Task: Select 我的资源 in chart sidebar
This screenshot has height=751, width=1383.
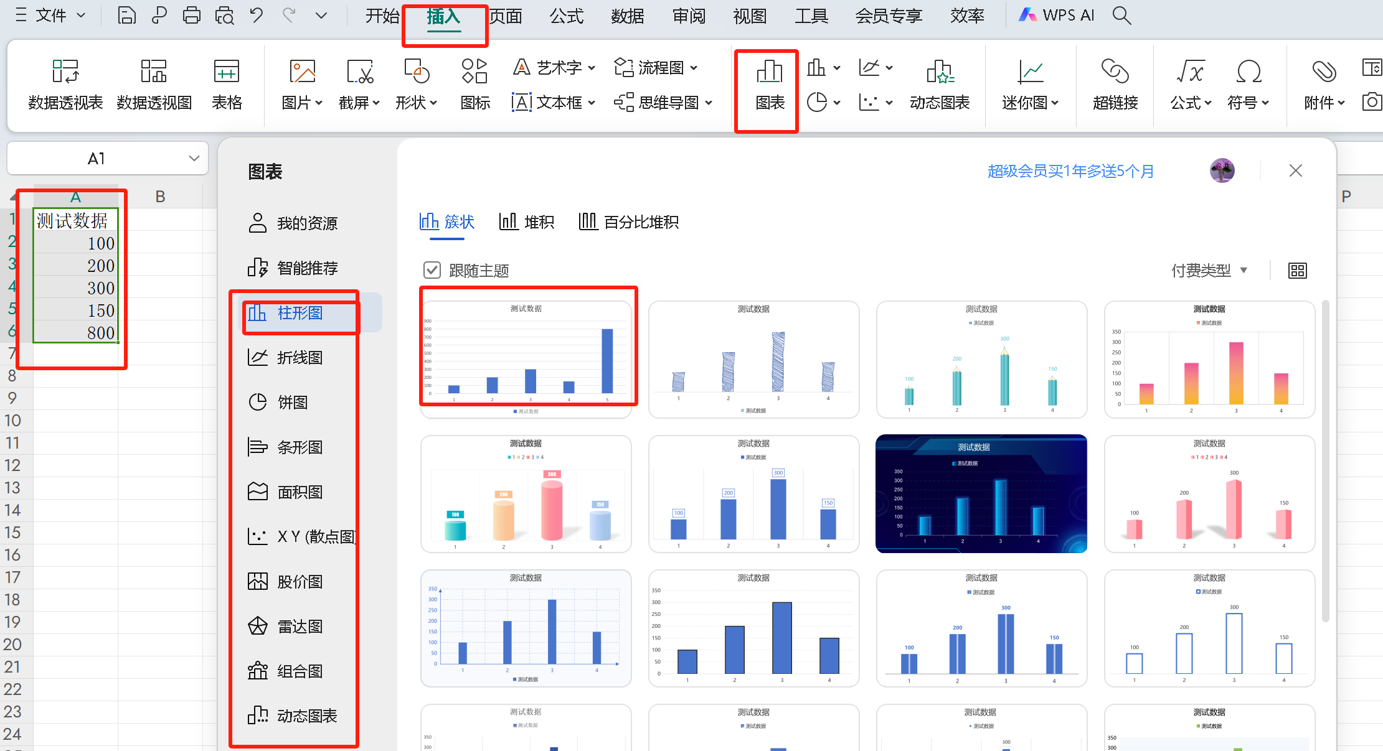Action: (293, 223)
